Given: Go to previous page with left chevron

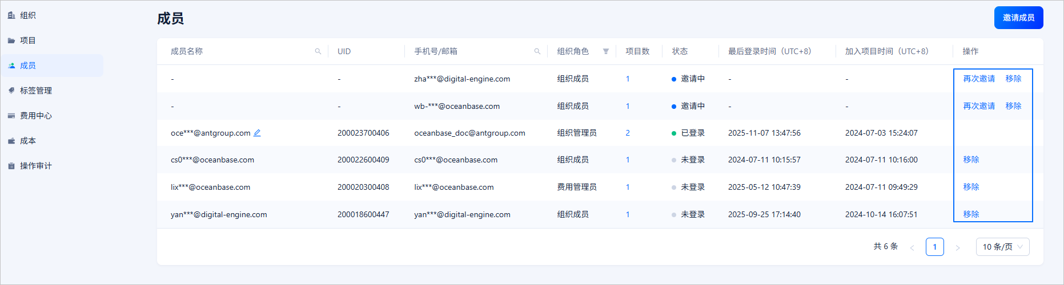Looking at the screenshot, I should pyautogui.click(x=912, y=247).
